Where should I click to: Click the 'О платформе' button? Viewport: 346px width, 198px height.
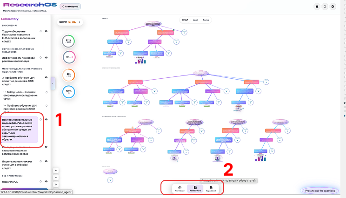pos(70,7)
